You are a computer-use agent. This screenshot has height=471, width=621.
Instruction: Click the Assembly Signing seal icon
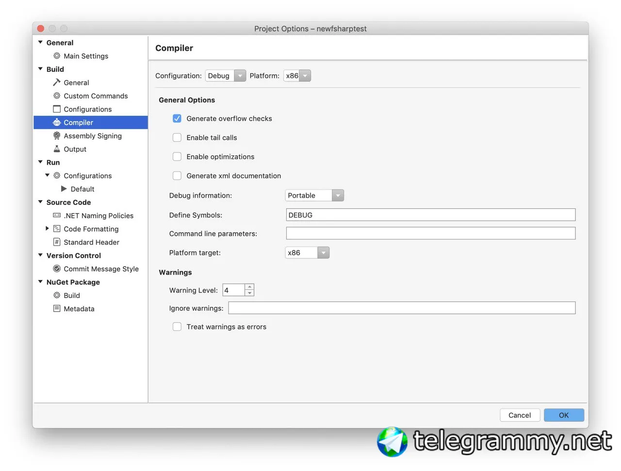pos(57,136)
